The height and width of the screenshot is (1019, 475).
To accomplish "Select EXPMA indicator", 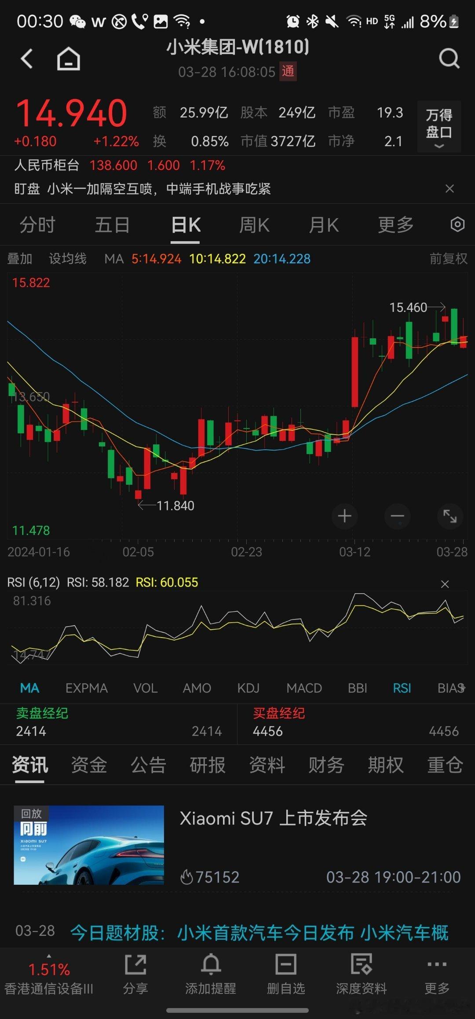I will point(86,688).
